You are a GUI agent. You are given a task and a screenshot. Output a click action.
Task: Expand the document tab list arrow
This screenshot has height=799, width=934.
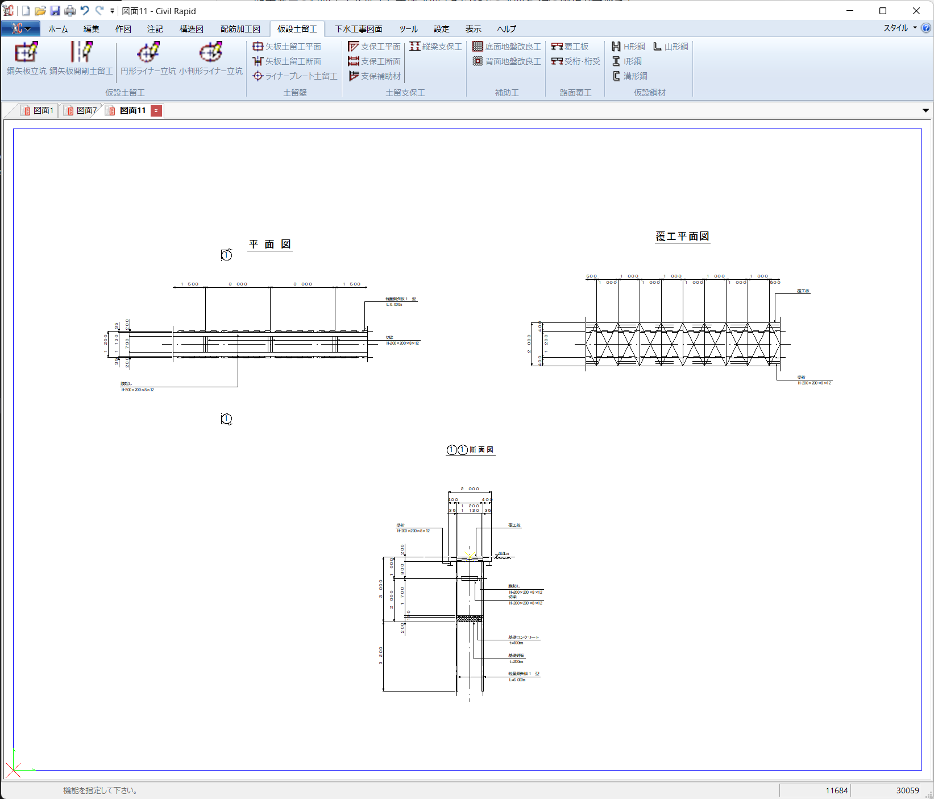[925, 110]
